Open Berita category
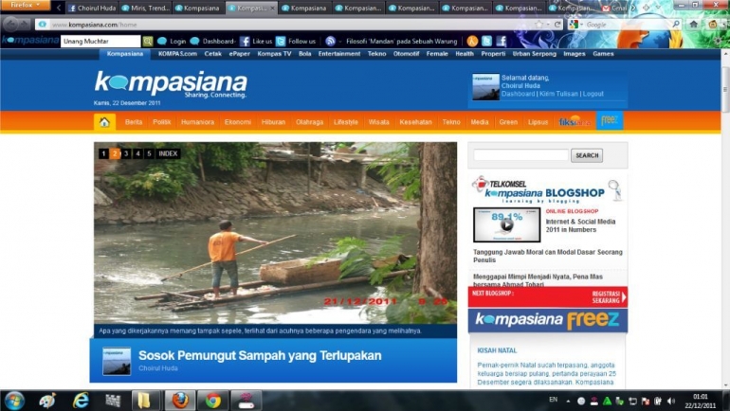Image resolution: width=730 pixels, height=411 pixels. (133, 122)
